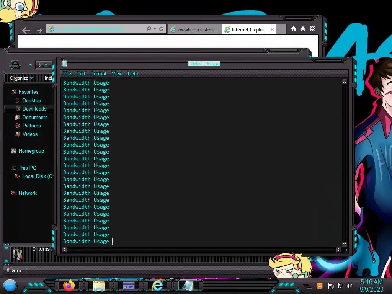Image resolution: width=392 pixels, height=294 pixels.
Task: Click the Explorer back hexagon button
Action: (15, 65)
